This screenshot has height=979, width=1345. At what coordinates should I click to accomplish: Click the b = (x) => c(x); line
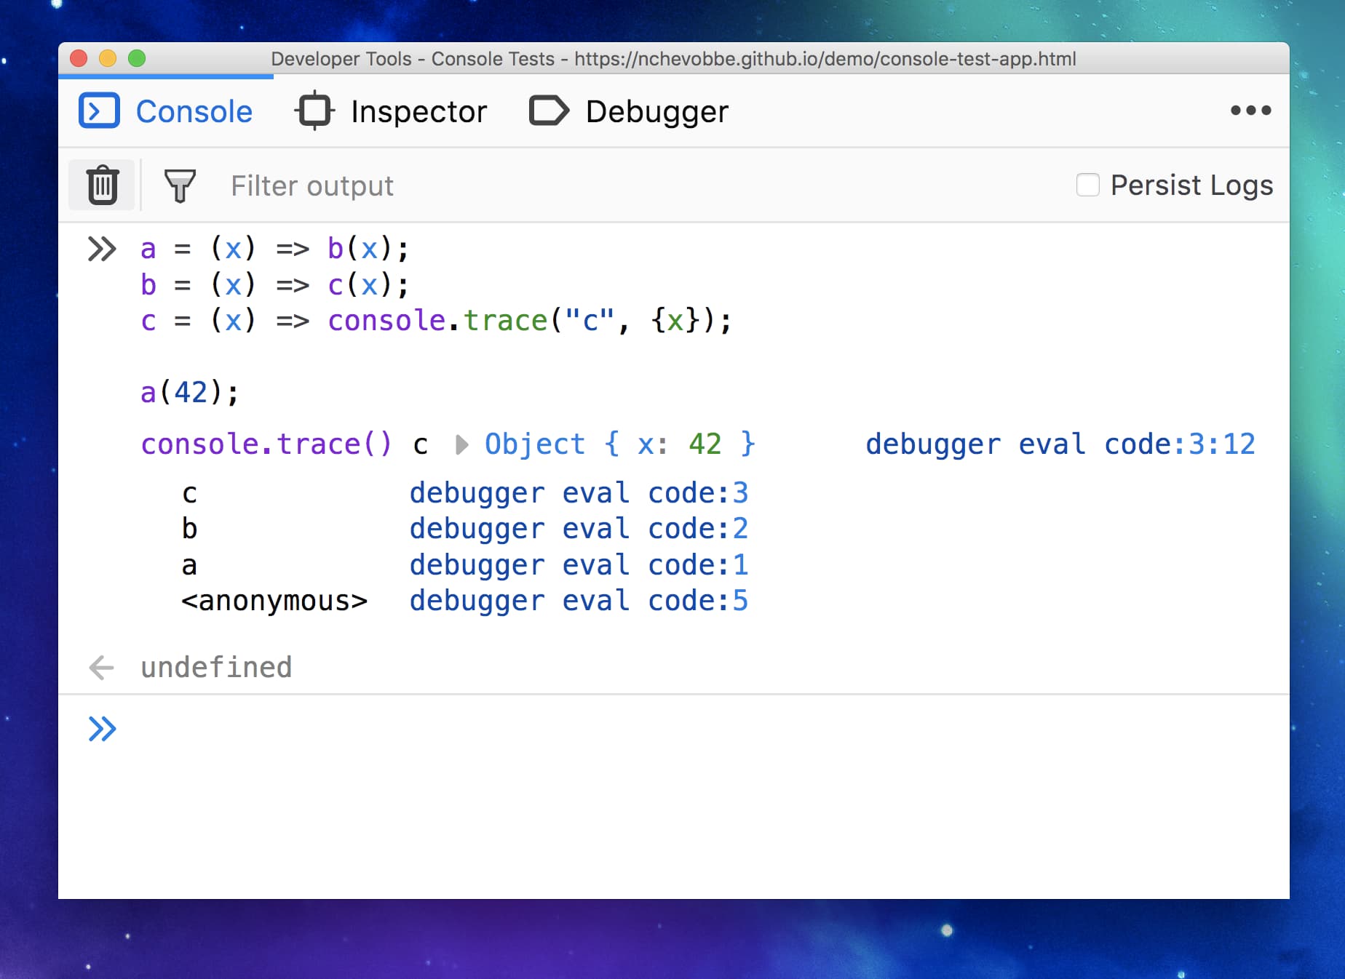coord(274,284)
